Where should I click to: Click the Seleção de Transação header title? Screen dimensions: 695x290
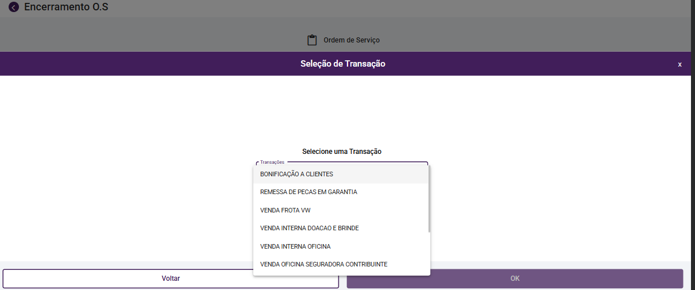[x=343, y=64]
